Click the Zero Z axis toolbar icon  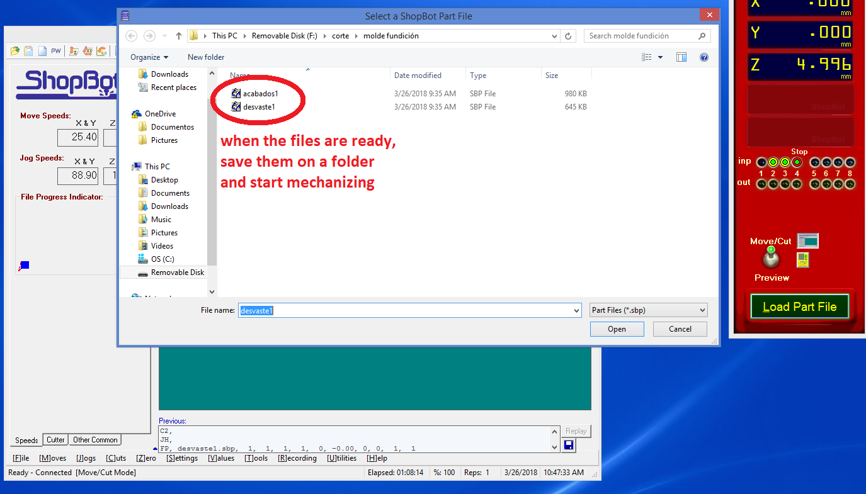74,51
